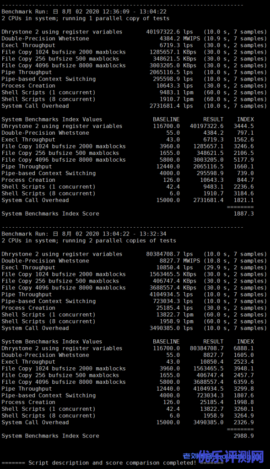Click the index value '2457.7'
This screenshot has height=469, width=270.
pos(244,375)
